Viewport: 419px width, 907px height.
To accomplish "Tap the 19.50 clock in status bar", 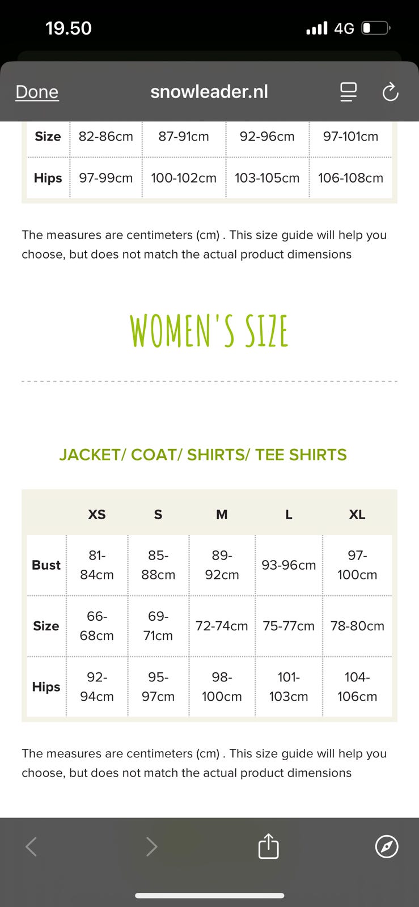I will (x=69, y=28).
